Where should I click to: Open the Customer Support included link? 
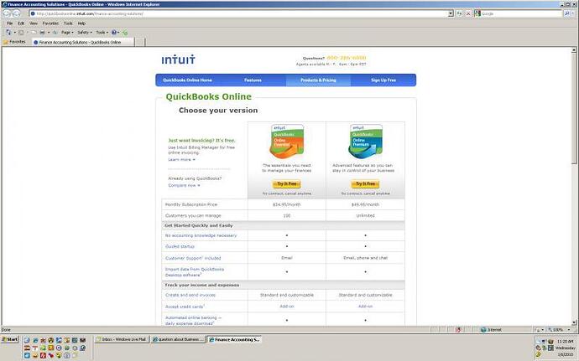pyautogui.click(x=193, y=258)
